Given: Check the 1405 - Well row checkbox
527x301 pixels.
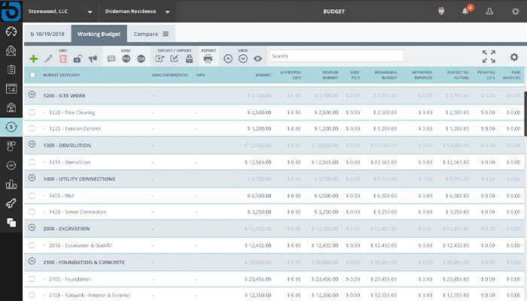Looking at the screenshot, I should (x=32, y=196).
